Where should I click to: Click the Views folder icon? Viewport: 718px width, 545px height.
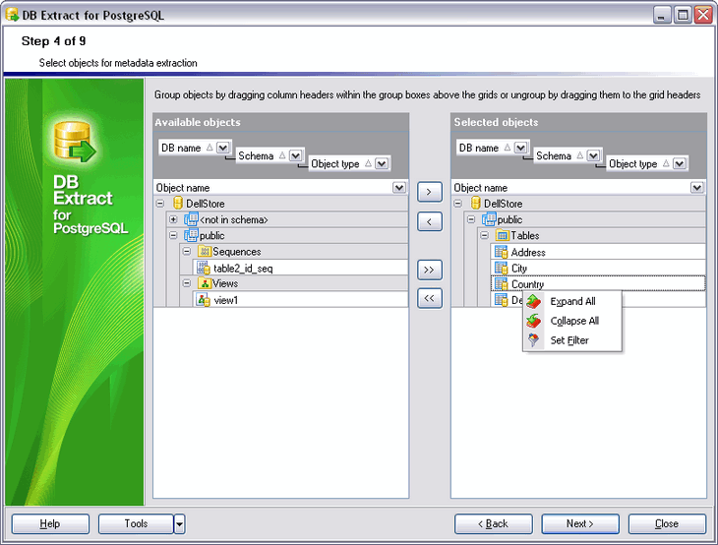[x=206, y=283]
